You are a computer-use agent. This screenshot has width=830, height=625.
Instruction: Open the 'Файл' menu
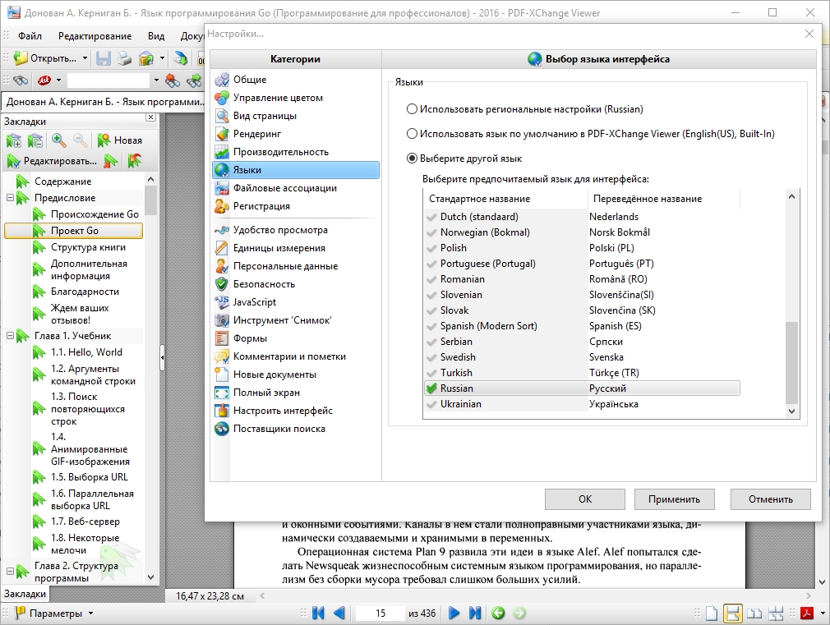pos(30,36)
